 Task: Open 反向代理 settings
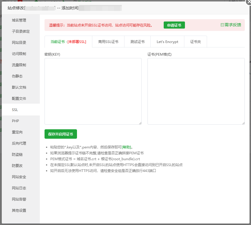[x=18, y=143]
